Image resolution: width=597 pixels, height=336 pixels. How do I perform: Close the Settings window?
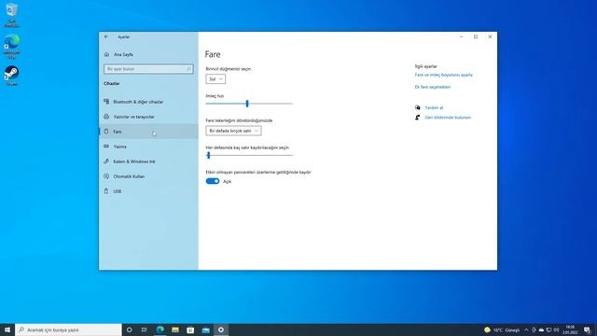[490, 37]
